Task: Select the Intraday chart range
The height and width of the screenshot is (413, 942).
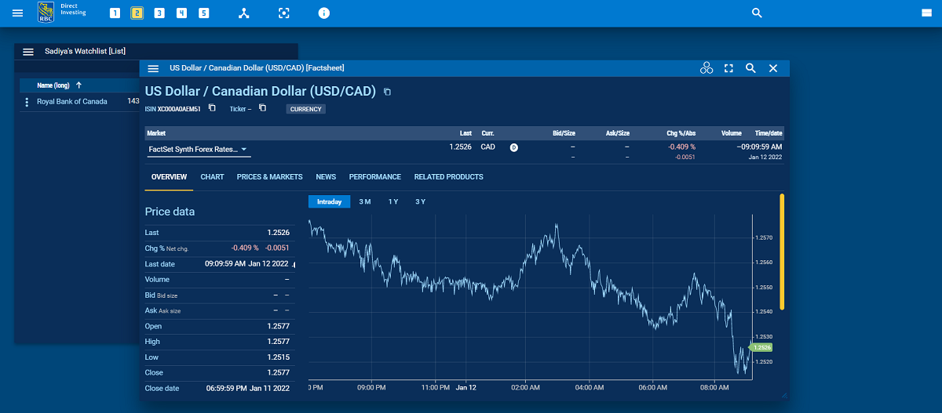Action: click(329, 202)
